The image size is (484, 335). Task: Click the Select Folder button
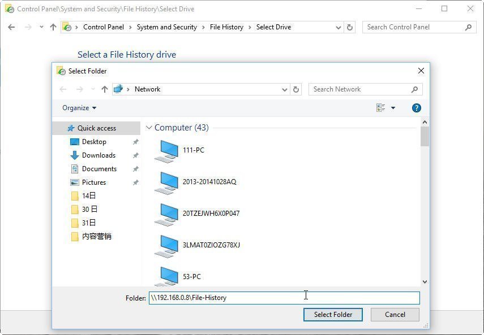click(333, 315)
